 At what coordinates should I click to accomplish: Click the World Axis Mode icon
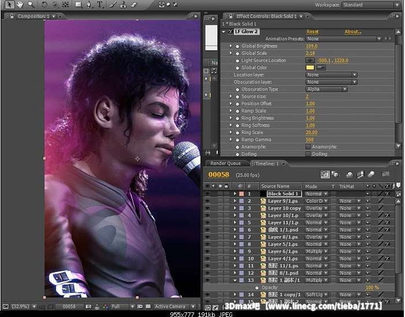[x=168, y=5]
